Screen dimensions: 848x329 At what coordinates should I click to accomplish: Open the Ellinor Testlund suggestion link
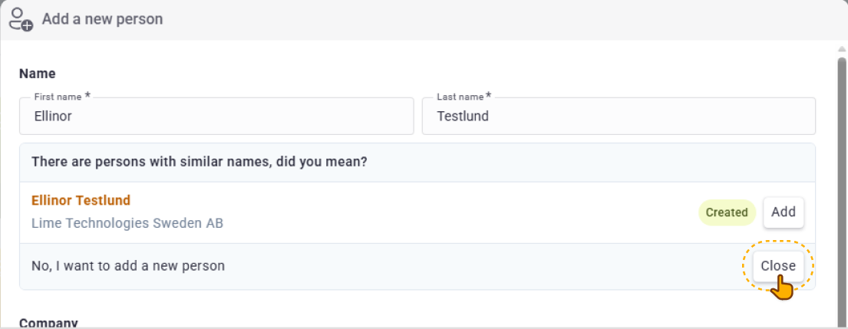(x=81, y=200)
